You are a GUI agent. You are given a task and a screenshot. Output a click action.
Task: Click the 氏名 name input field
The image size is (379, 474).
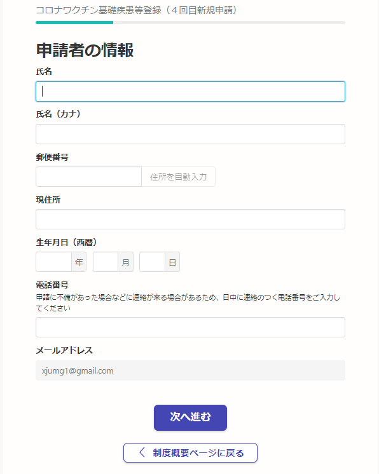(x=190, y=91)
